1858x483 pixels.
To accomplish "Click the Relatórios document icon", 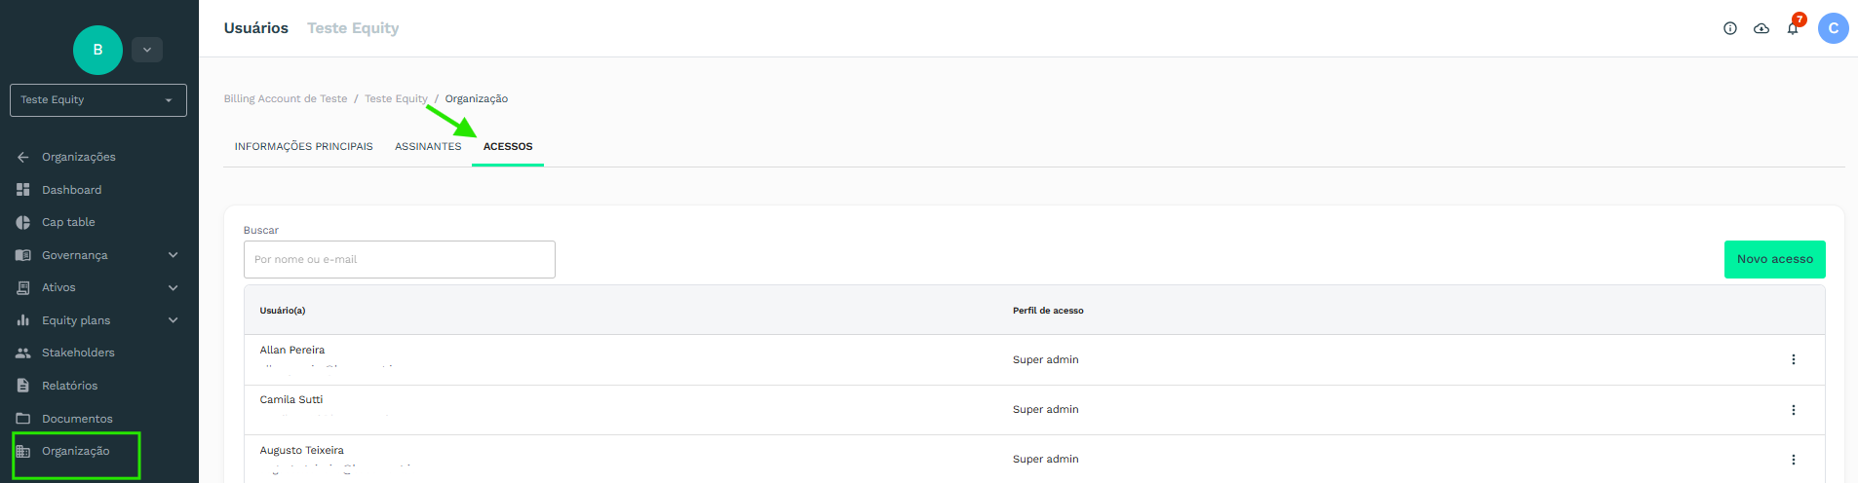I will click(x=23, y=386).
